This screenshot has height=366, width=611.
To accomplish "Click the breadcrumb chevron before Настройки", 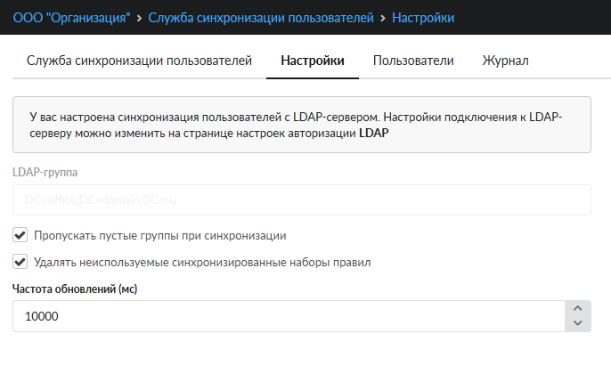I will point(383,17).
